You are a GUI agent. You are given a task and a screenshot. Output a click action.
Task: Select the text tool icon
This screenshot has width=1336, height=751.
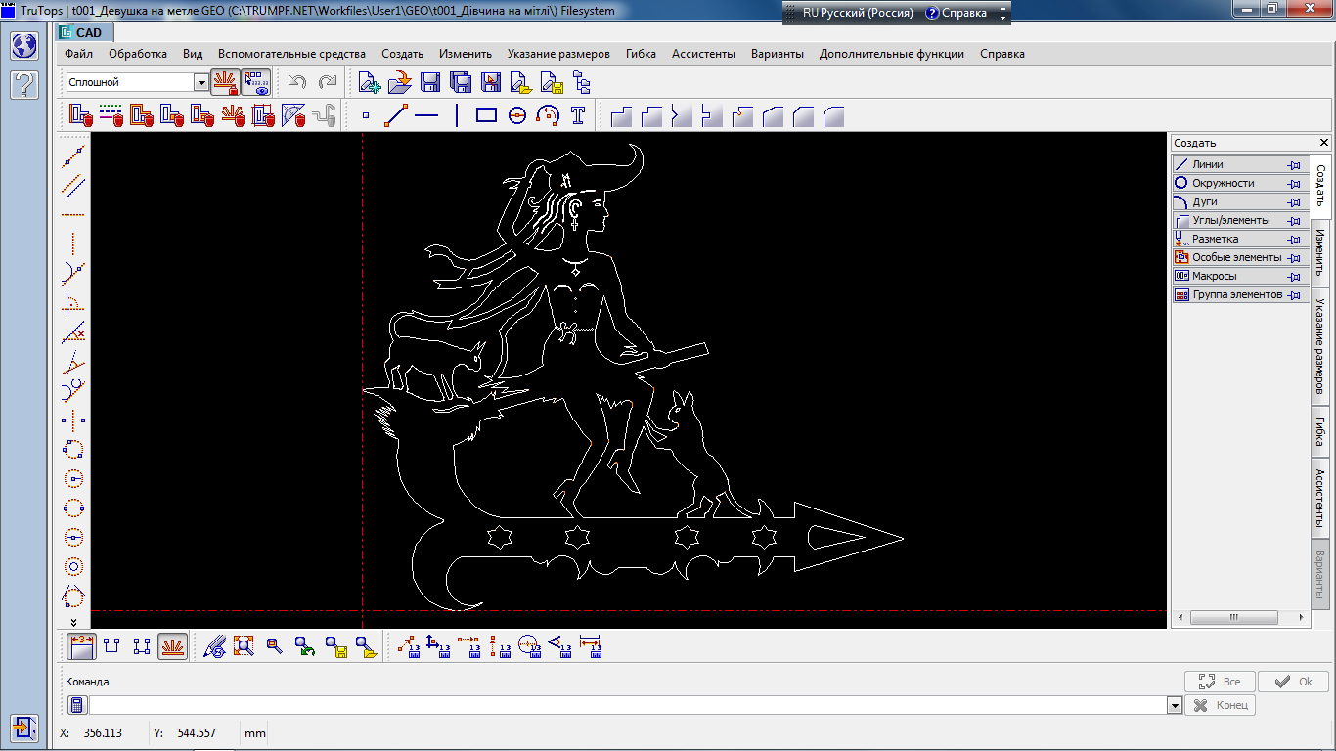[578, 115]
